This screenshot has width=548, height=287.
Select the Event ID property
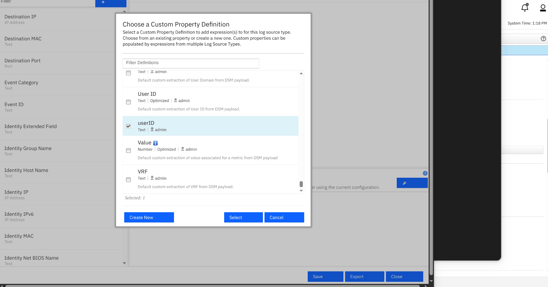(61, 107)
